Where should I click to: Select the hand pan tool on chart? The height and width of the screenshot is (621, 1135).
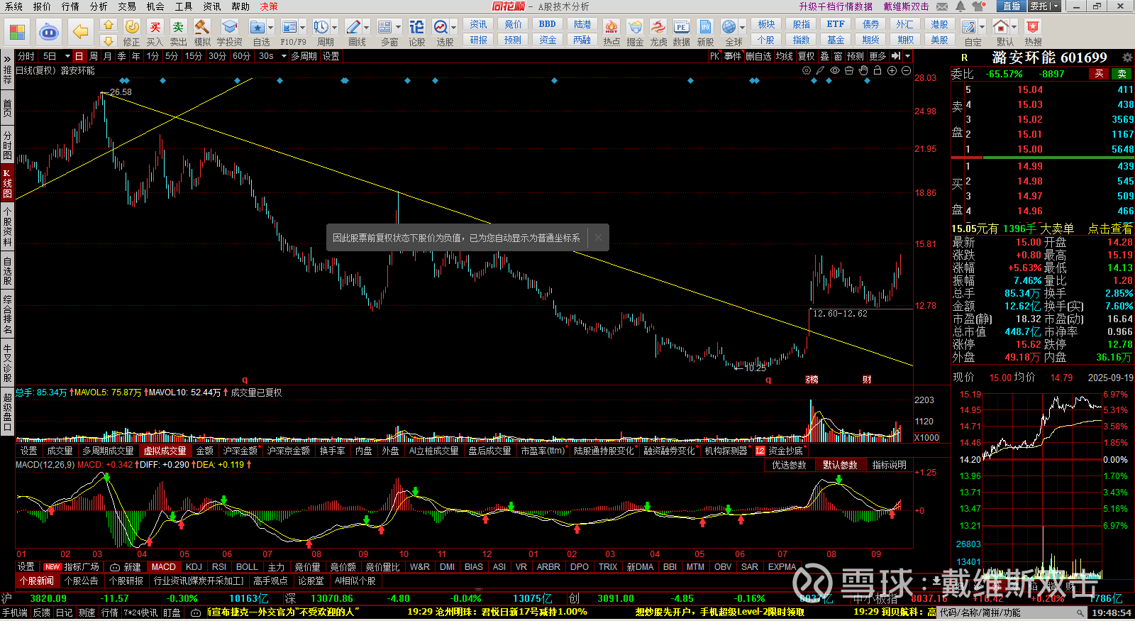point(863,70)
